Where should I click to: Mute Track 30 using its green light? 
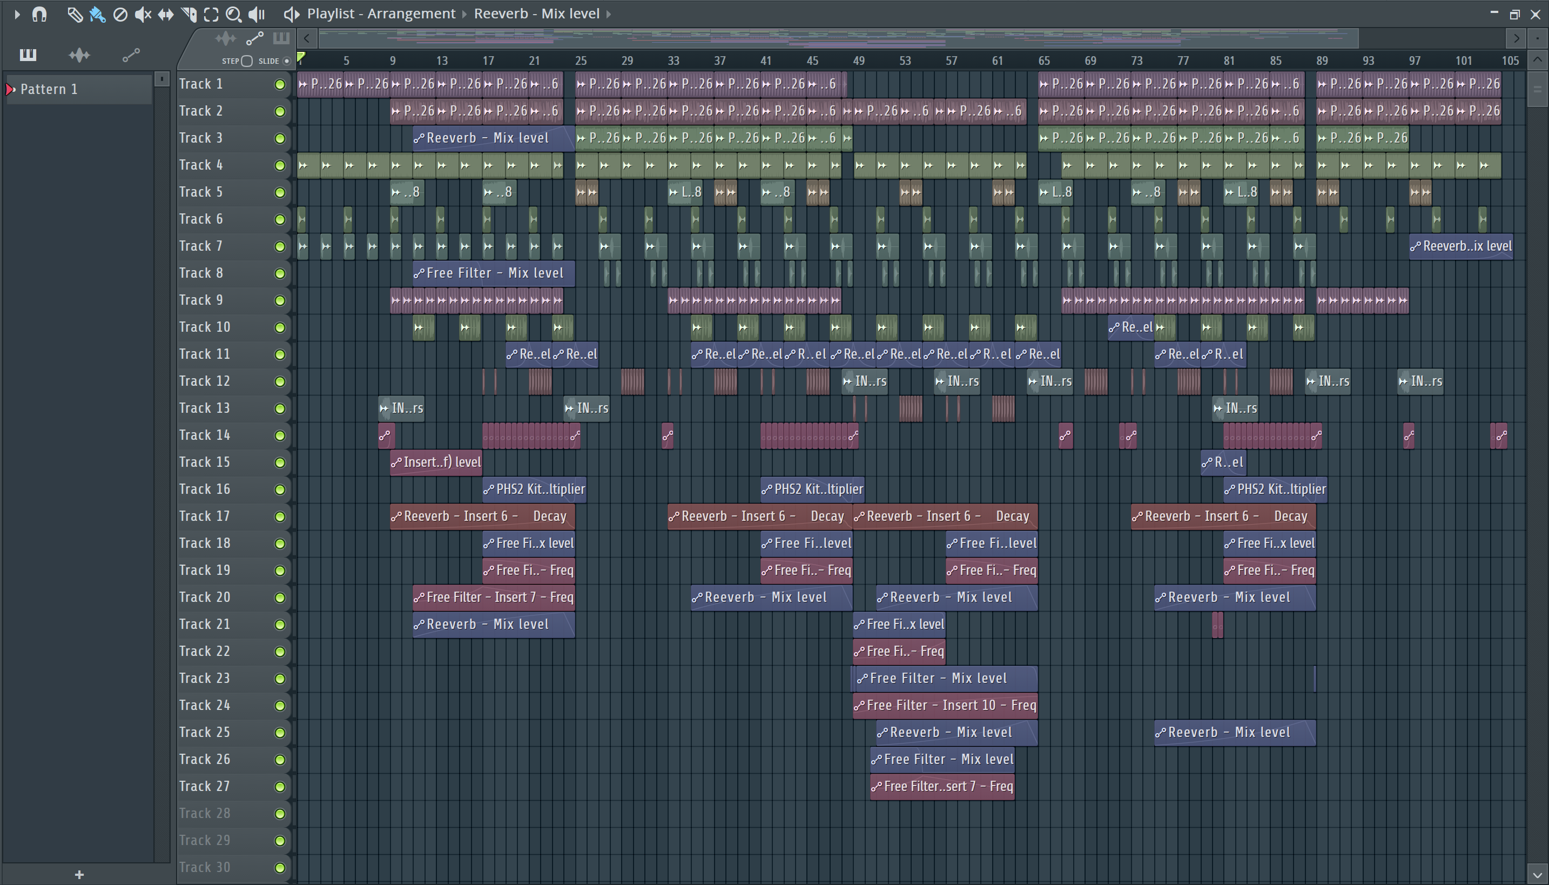[280, 868]
